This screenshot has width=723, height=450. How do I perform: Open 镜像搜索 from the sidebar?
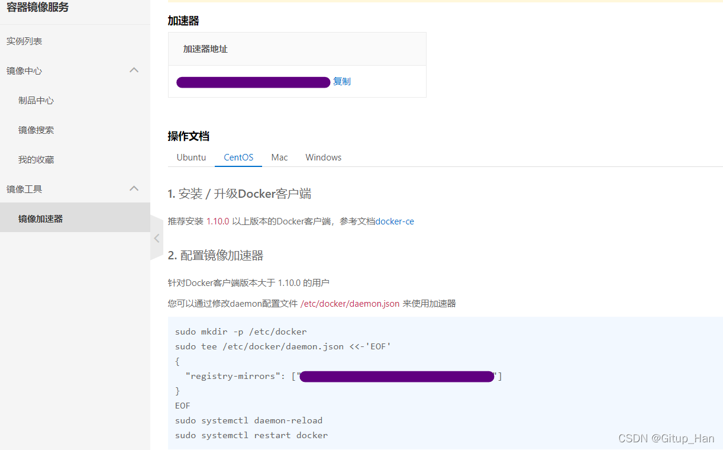(x=36, y=130)
